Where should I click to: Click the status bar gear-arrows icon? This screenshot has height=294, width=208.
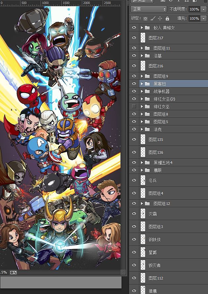[13, 272]
